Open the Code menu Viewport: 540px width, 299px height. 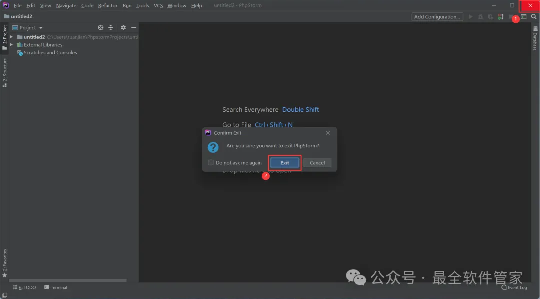[x=87, y=5]
